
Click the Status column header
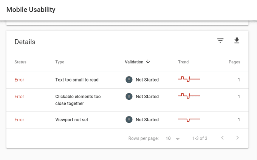[x=20, y=62]
